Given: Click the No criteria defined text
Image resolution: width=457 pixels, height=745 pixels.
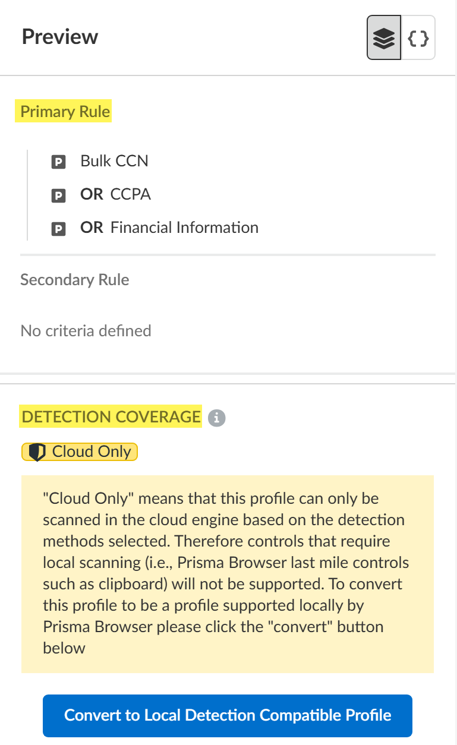Looking at the screenshot, I should [x=86, y=330].
